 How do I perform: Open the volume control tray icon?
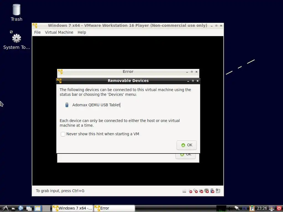pos(230,209)
